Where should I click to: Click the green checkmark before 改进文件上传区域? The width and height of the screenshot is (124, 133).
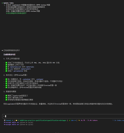(x=6, y=83)
